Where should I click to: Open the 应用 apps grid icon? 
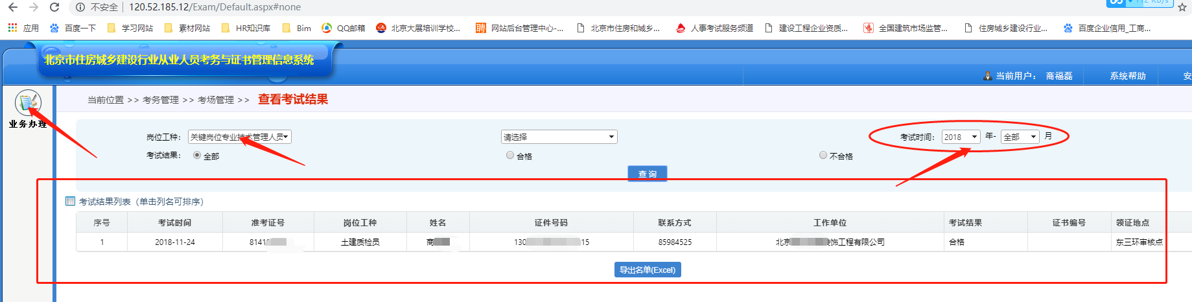click(12, 28)
